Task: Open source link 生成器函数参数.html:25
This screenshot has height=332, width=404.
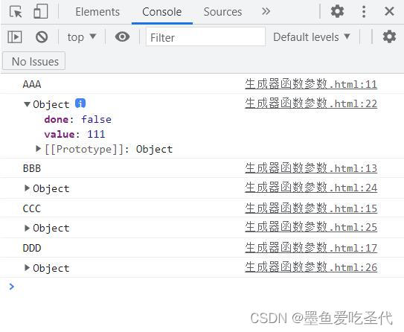Action: click(311, 227)
